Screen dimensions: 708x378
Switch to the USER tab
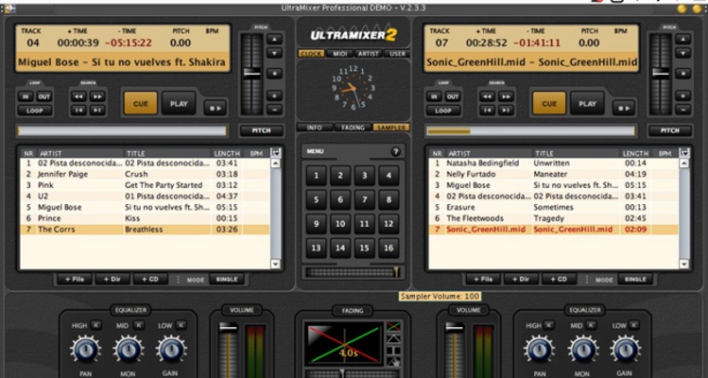coord(397,53)
